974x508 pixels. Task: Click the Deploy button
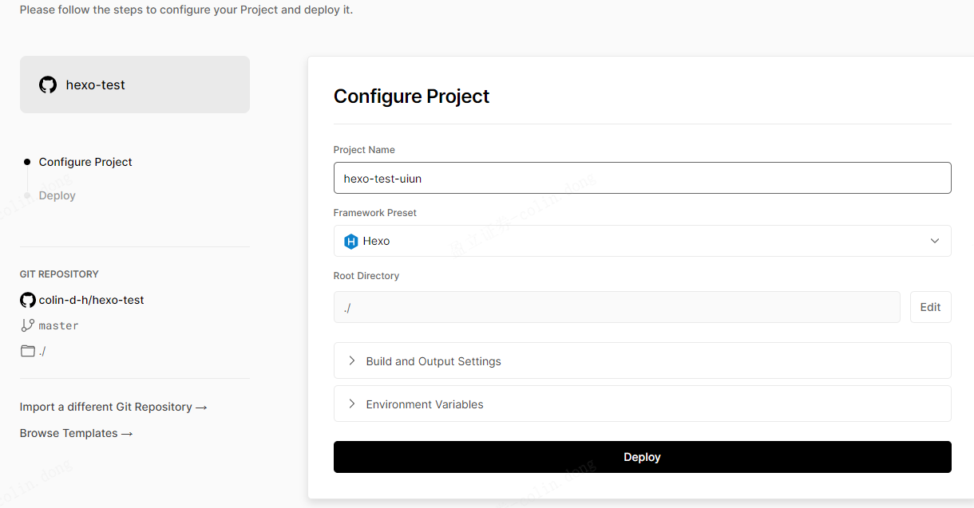642,457
